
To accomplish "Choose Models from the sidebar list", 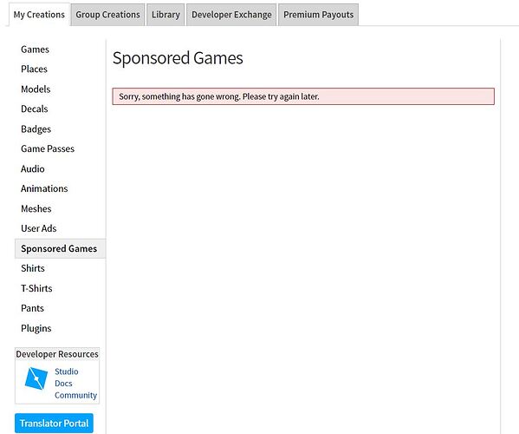I will (x=36, y=89).
